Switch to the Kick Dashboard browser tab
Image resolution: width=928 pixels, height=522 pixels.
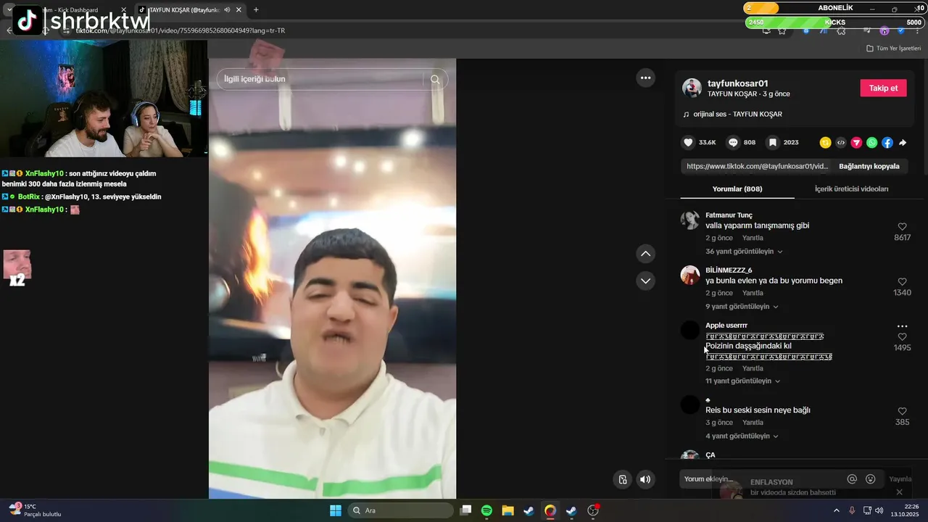click(x=71, y=9)
